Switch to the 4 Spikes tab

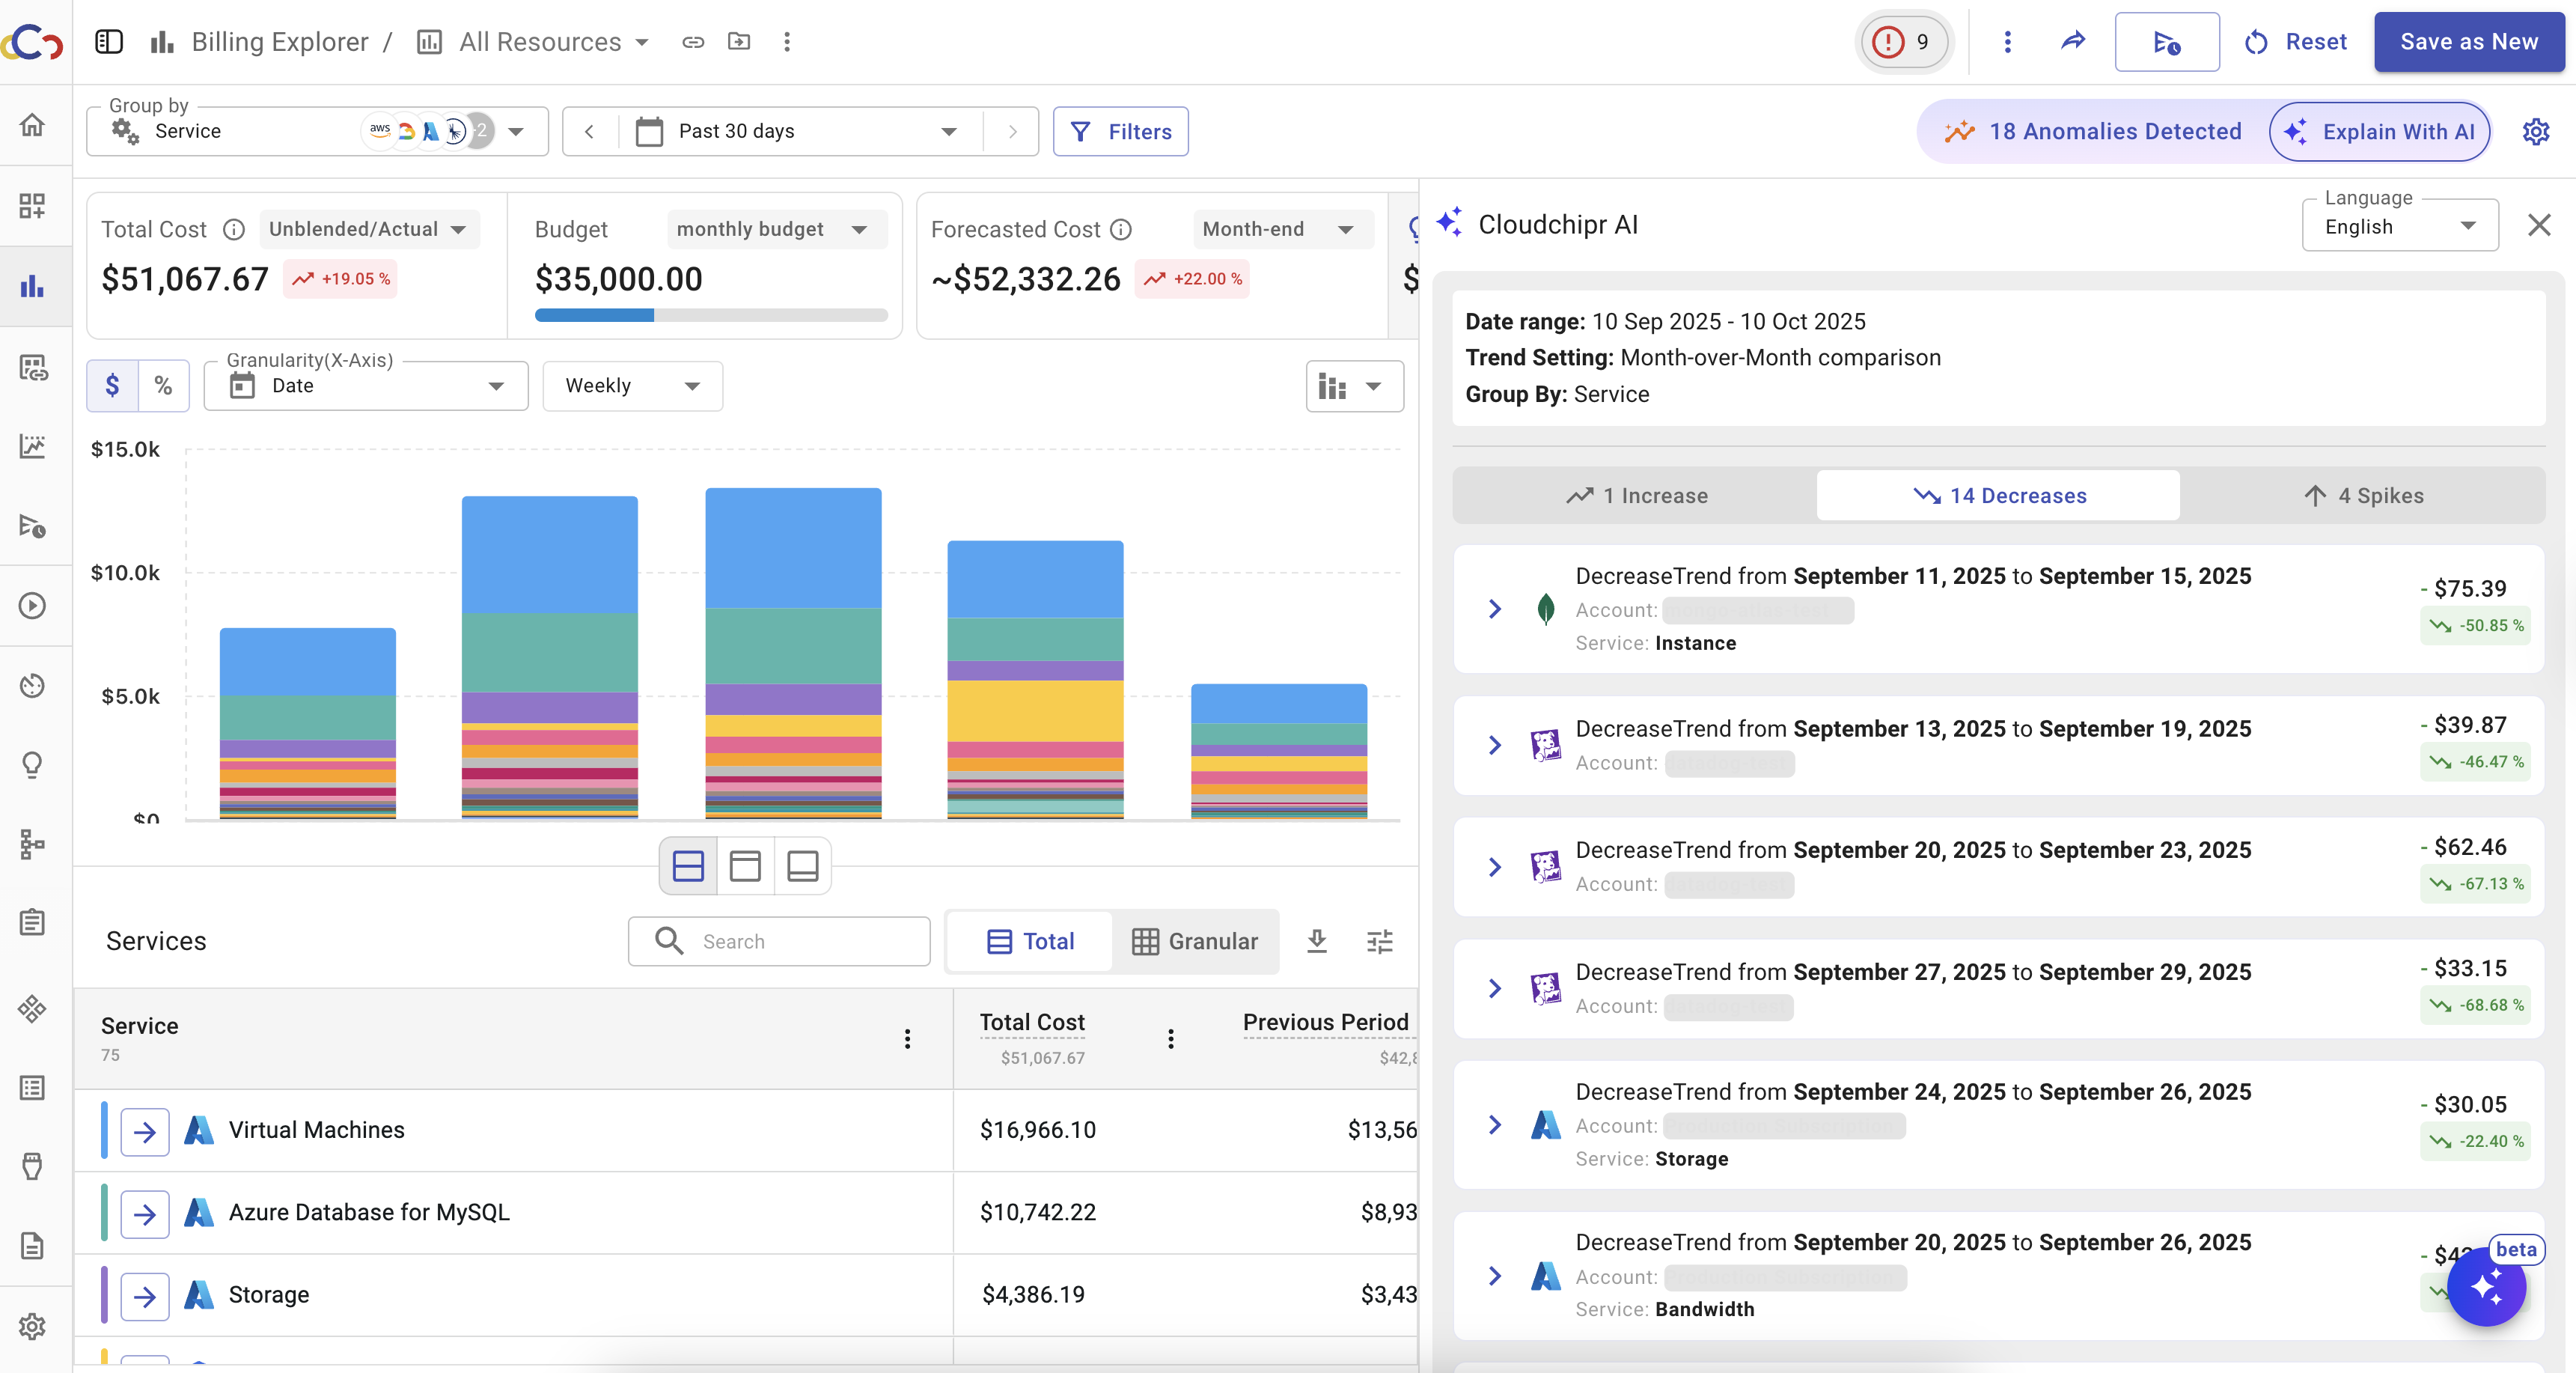(2363, 496)
